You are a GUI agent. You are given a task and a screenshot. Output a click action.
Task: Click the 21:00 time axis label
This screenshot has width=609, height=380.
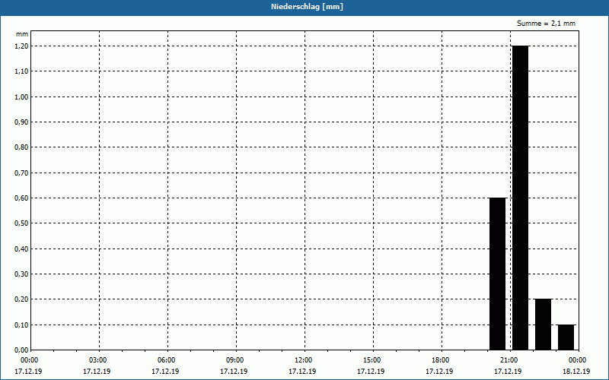point(510,360)
